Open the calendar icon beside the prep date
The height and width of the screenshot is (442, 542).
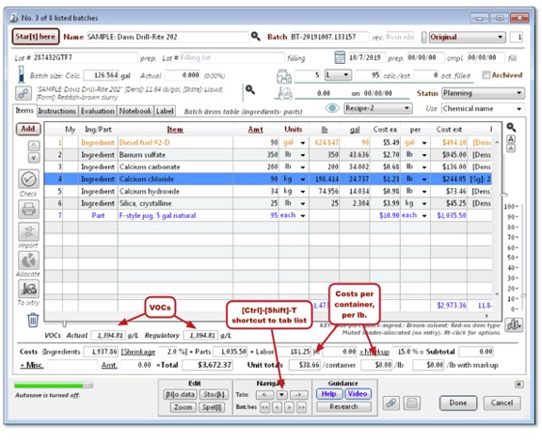click(x=340, y=57)
